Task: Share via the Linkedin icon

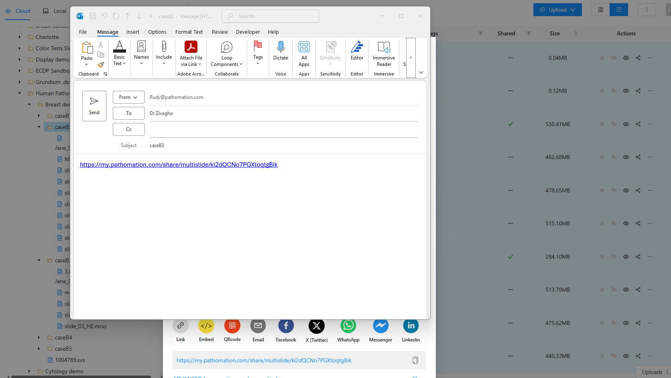Action: point(411,326)
